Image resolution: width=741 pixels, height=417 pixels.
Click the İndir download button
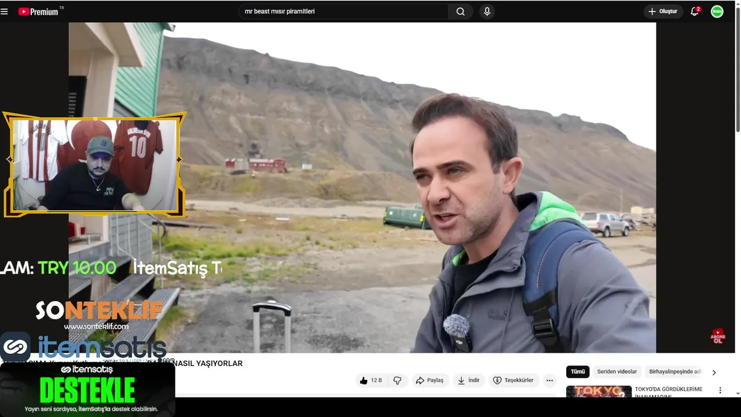(x=469, y=381)
